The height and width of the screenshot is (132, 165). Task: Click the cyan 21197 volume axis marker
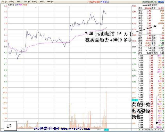pos(135,100)
